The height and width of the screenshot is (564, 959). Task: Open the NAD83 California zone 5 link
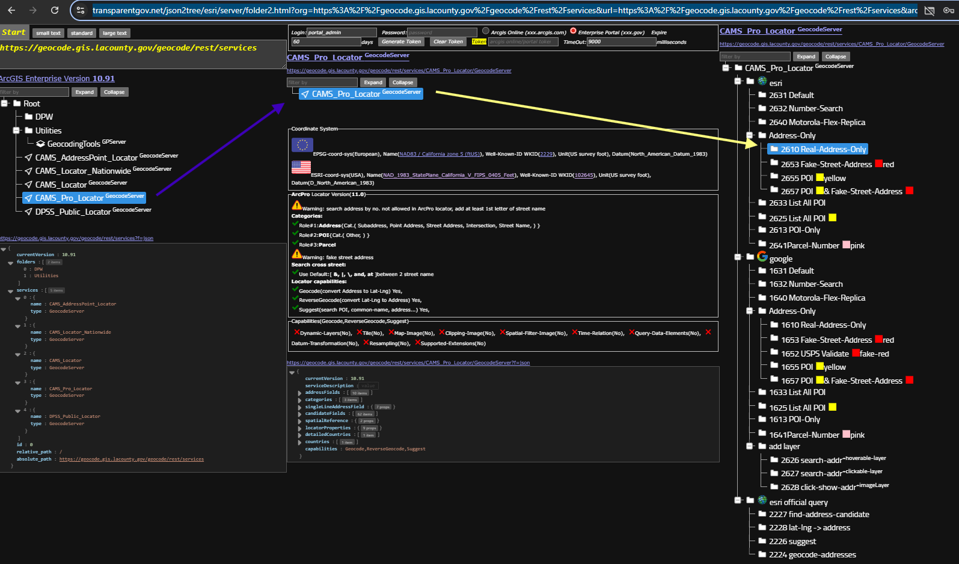pos(440,154)
